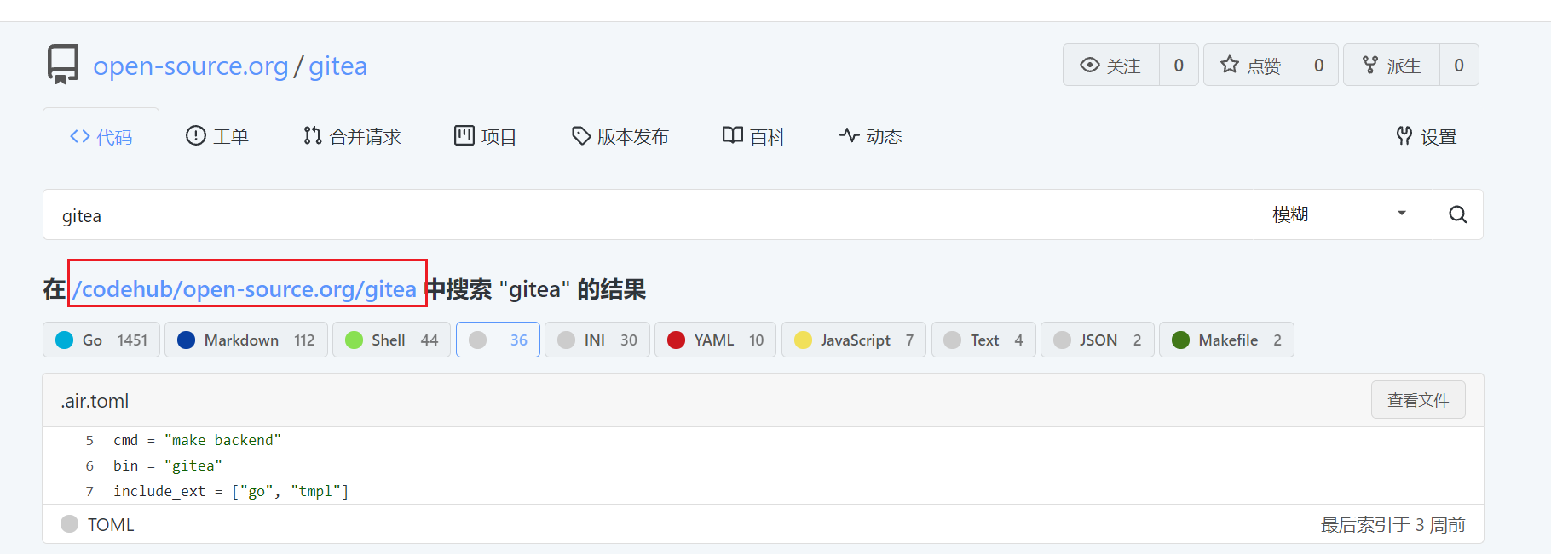Click the watch count 0
The height and width of the screenshot is (554, 1551).
(x=1179, y=65)
